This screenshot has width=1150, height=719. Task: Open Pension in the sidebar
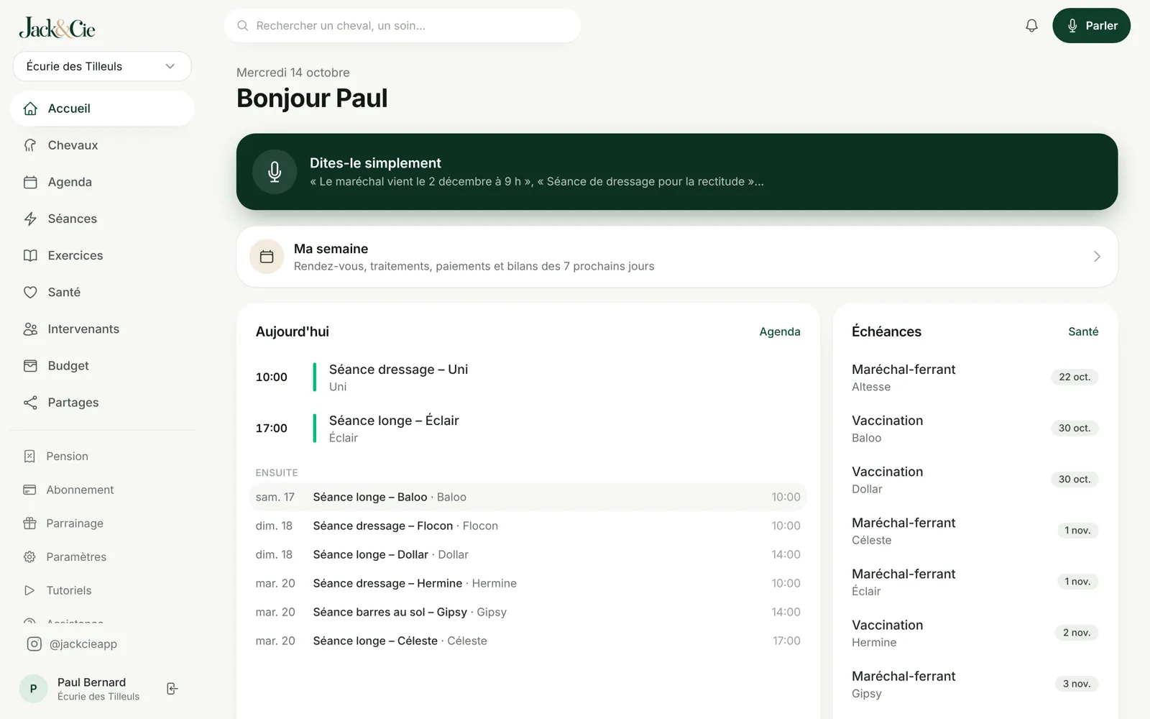(102, 456)
